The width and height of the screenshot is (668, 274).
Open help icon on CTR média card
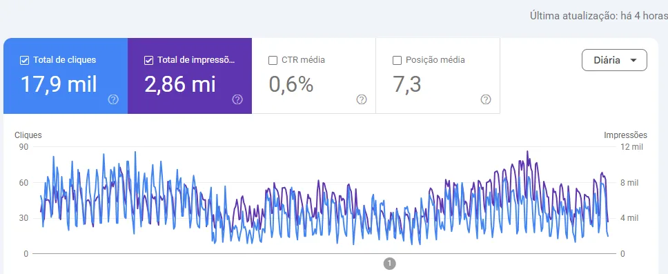[x=362, y=99]
